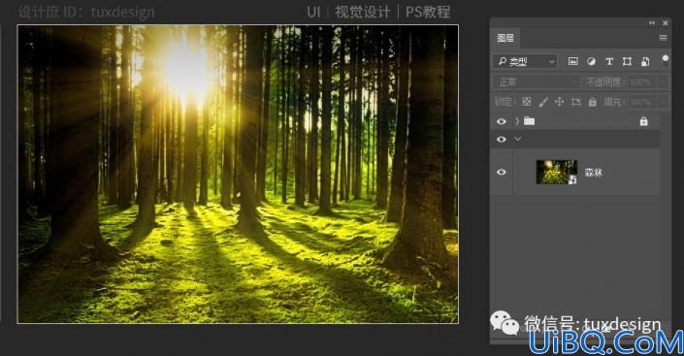This screenshot has width=684, height=356.
Task: Filter layers by pixel image type
Action: click(x=573, y=61)
